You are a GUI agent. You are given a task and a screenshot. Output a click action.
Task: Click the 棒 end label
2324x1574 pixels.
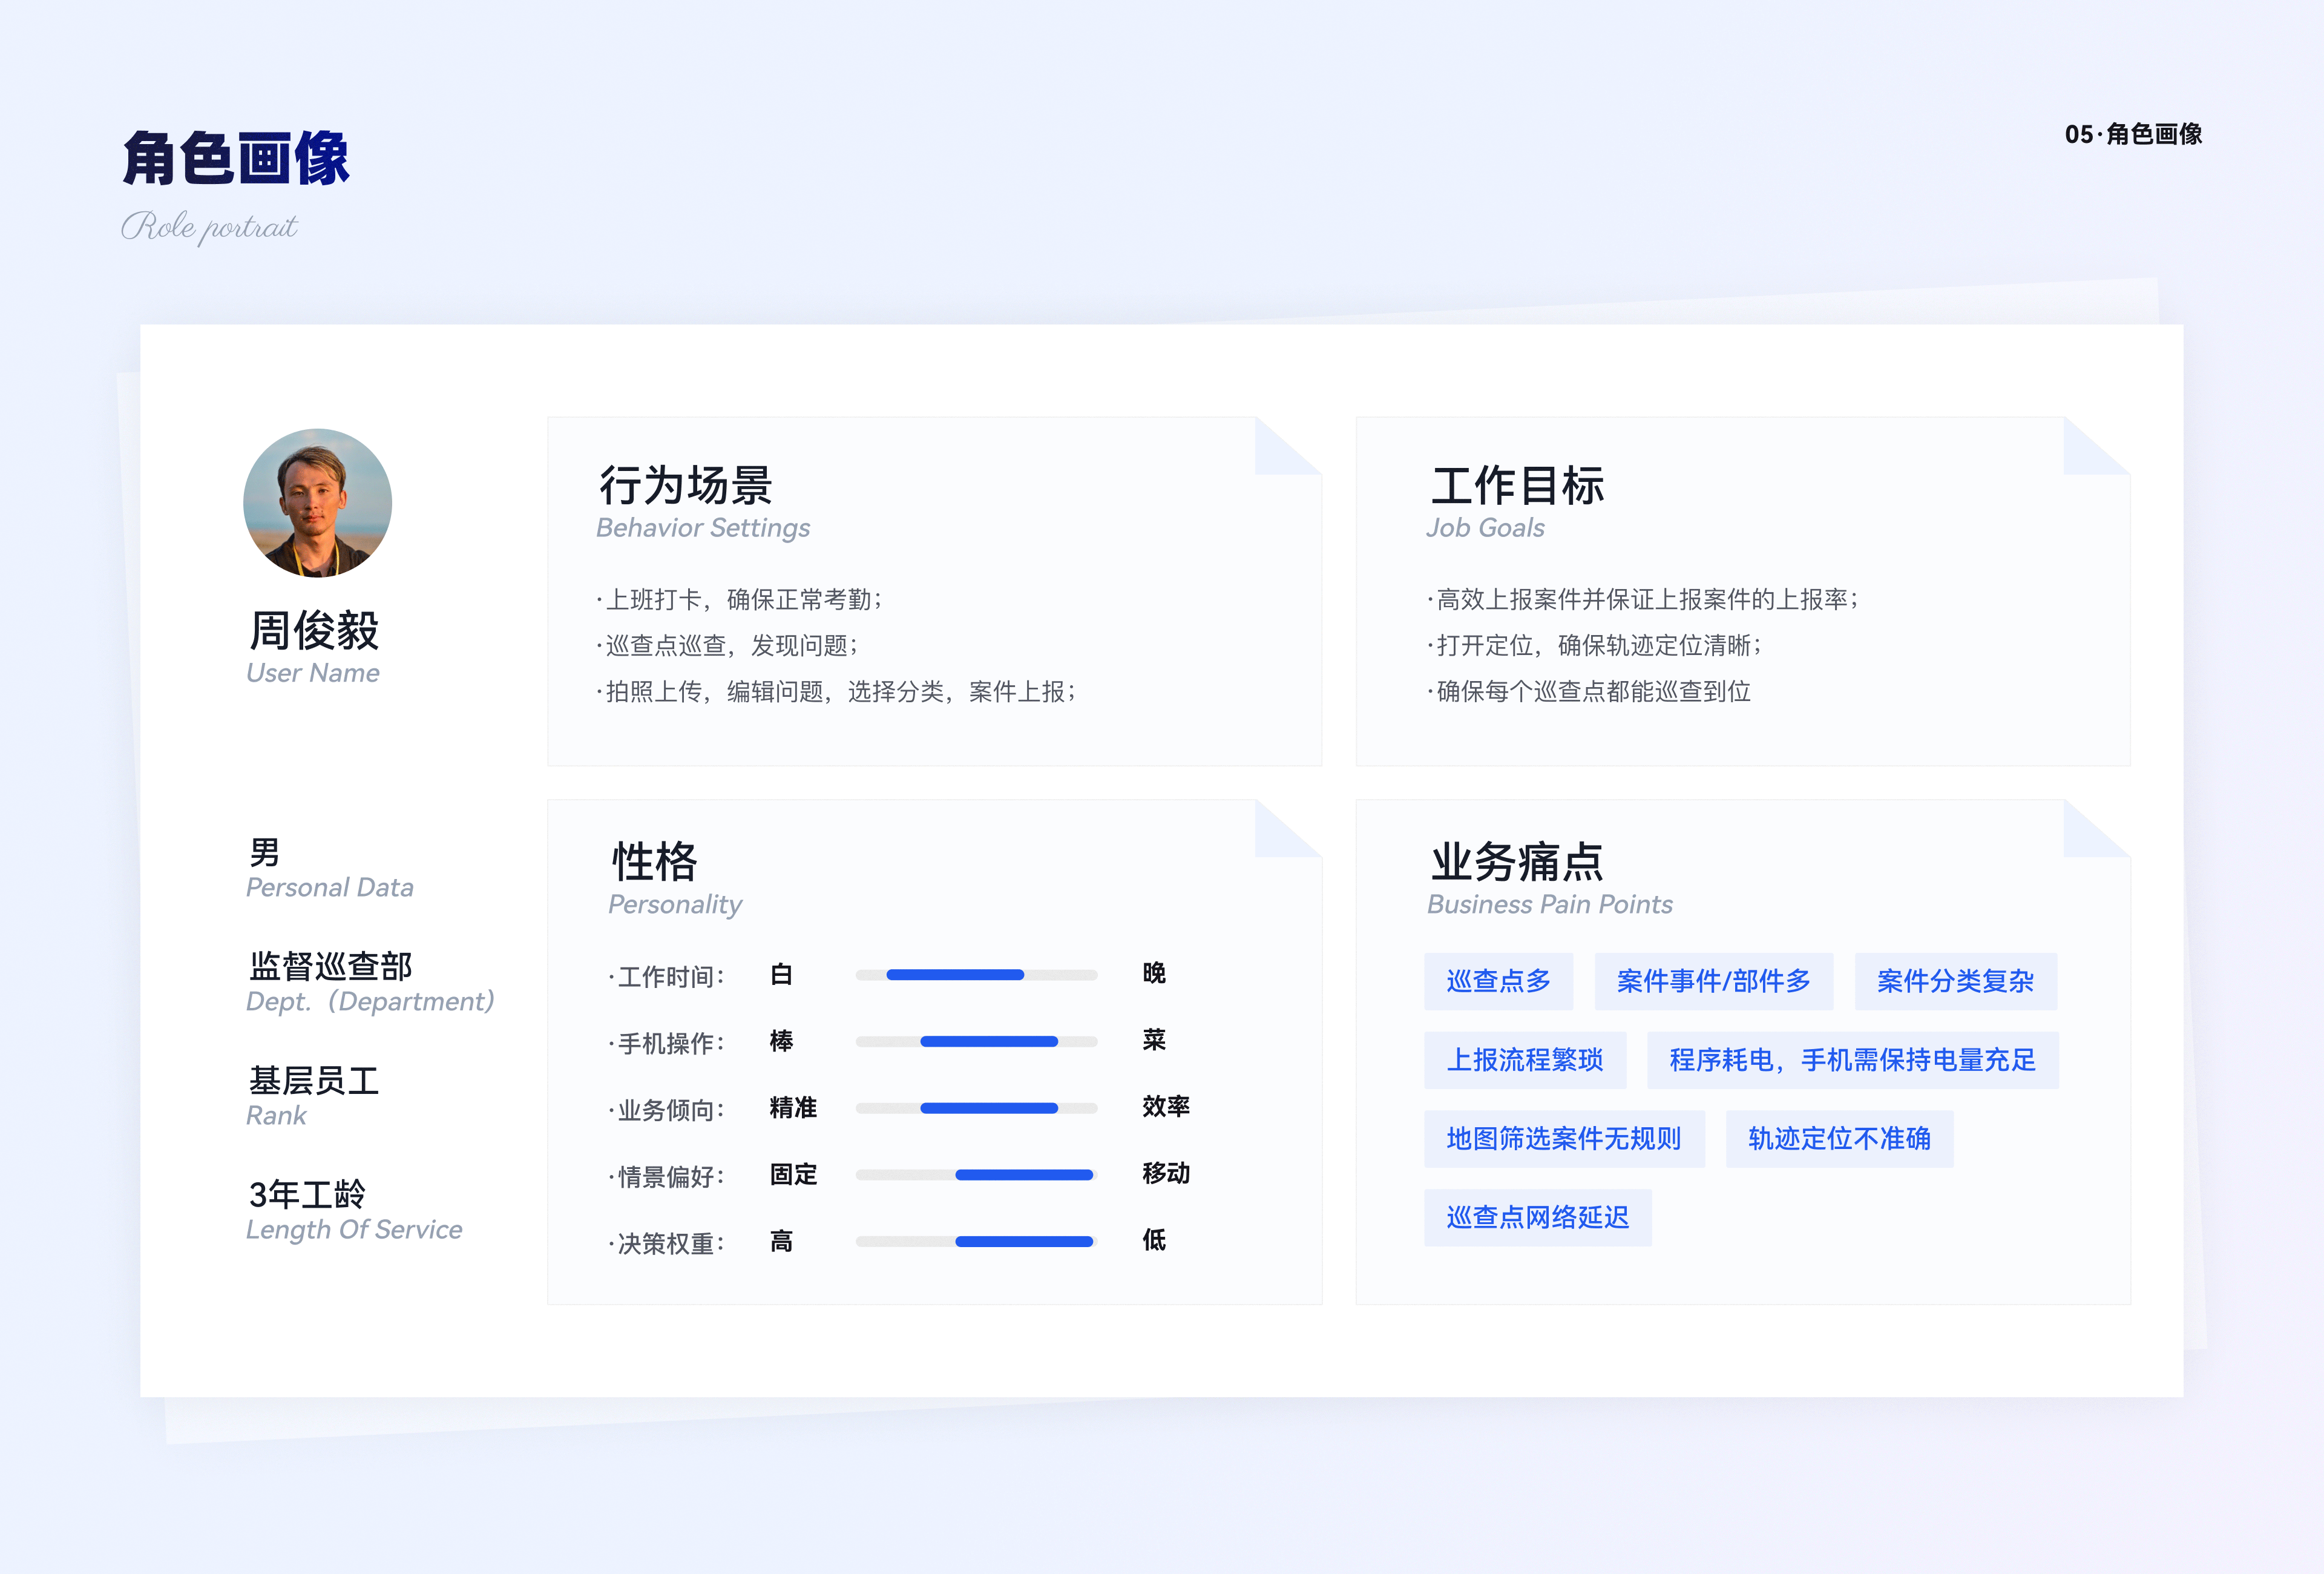pos(781,1042)
